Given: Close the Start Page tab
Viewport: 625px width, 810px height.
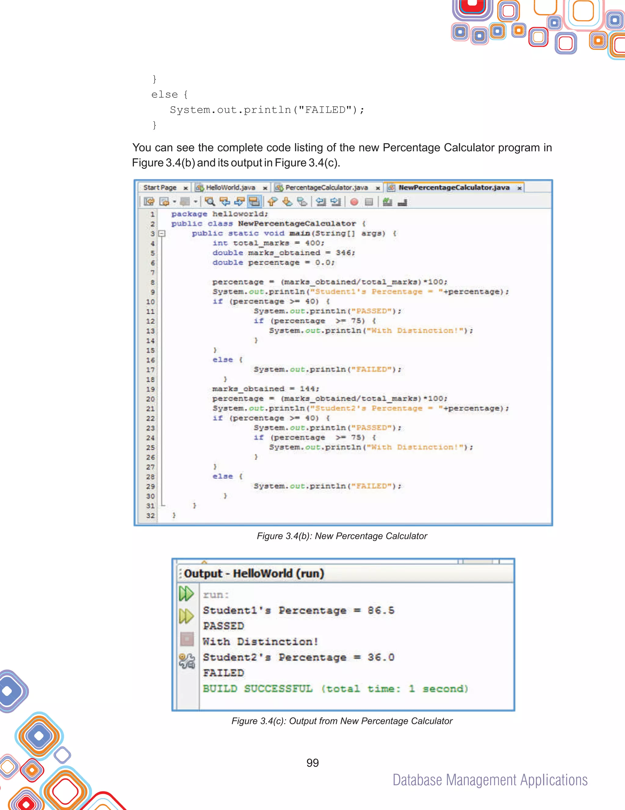Looking at the screenshot, I should coord(186,188).
